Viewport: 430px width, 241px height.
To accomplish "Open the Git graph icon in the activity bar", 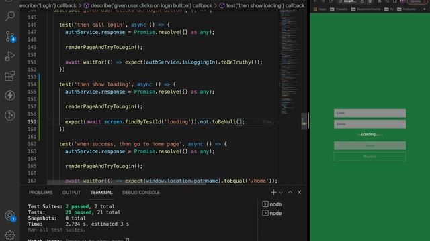I will point(10,115).
